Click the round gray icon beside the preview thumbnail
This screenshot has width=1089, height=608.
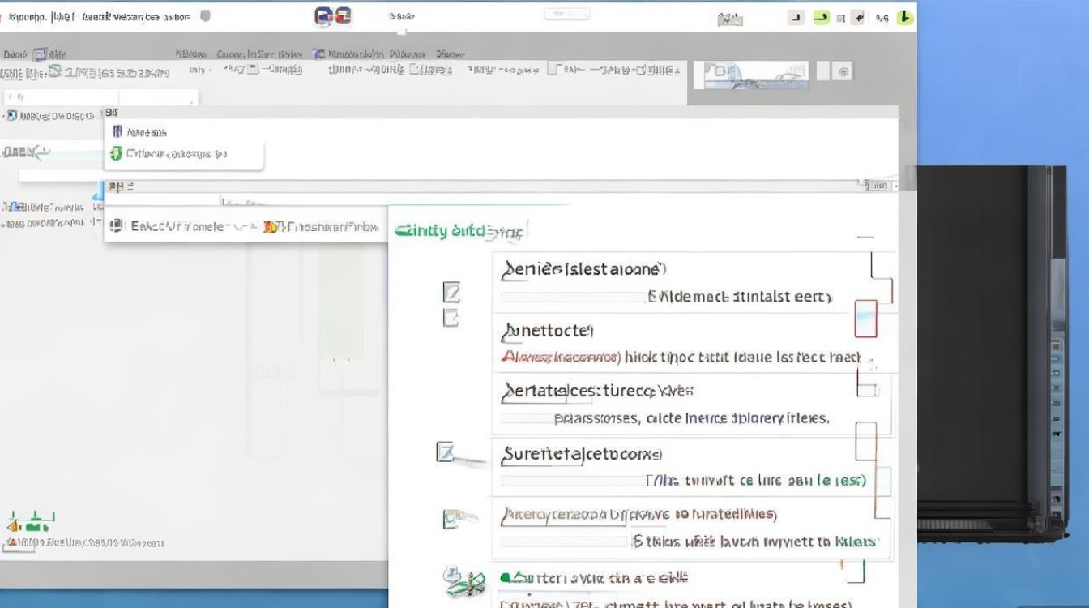coord(843,72)
